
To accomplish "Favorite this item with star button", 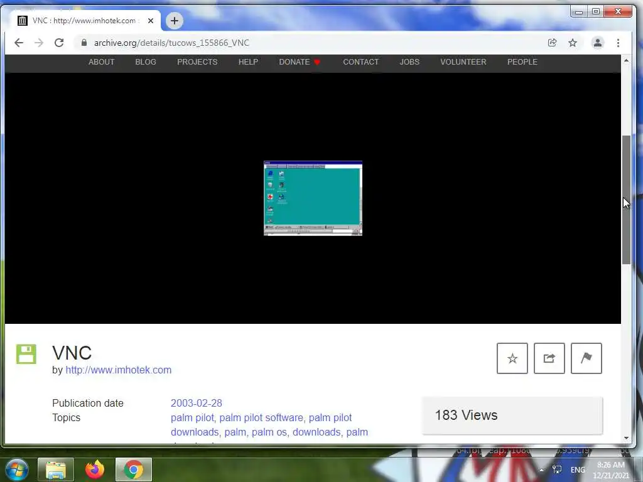I will click(512, 358).
